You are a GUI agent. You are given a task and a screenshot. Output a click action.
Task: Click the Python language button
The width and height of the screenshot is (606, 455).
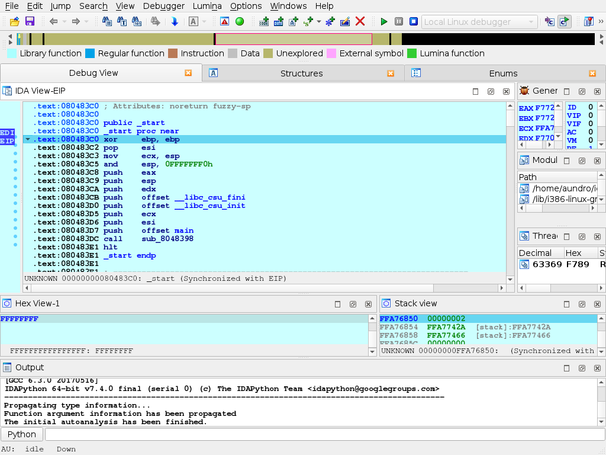[x=22, y=434]
